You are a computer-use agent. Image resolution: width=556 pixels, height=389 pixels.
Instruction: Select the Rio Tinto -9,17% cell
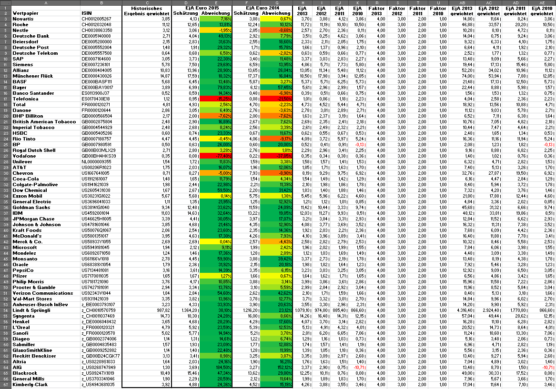pos(276,139)
